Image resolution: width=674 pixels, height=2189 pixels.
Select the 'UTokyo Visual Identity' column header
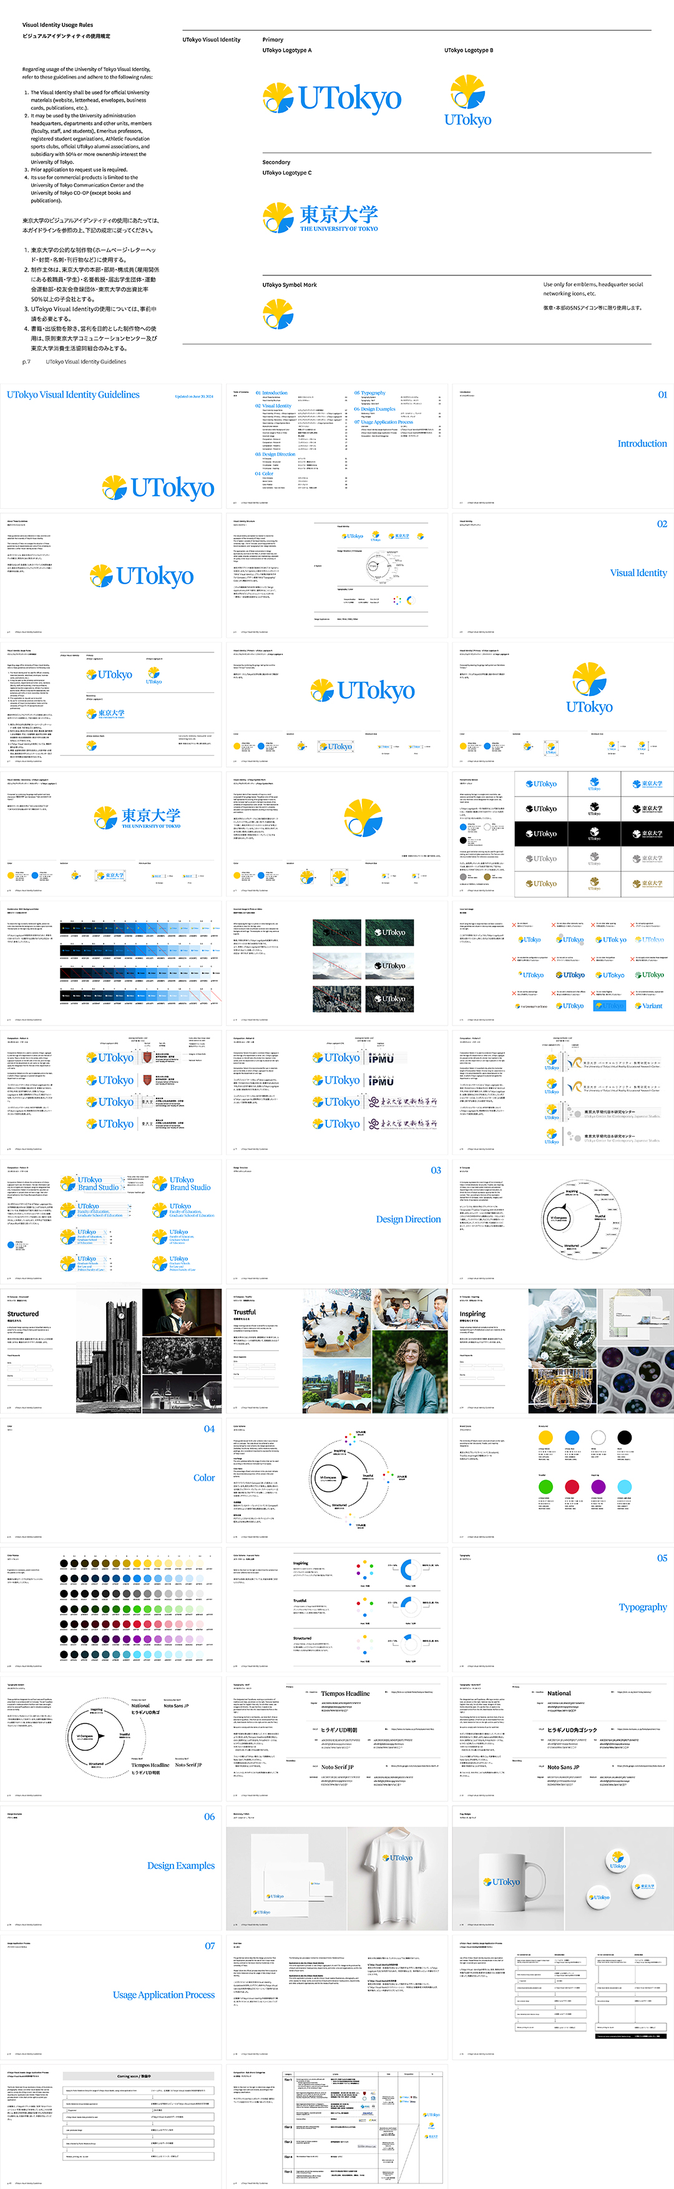[x=212, y=40]
